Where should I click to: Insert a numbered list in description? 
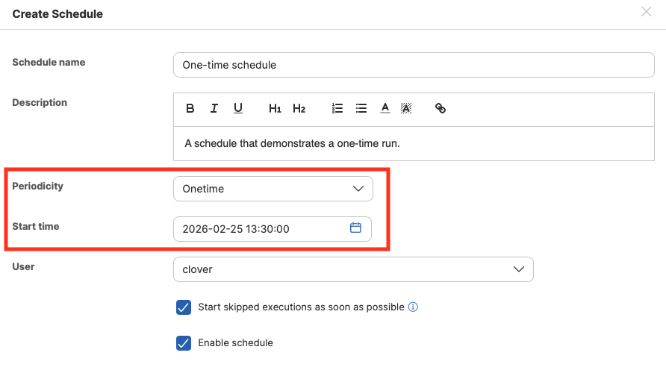coord(337,109)
